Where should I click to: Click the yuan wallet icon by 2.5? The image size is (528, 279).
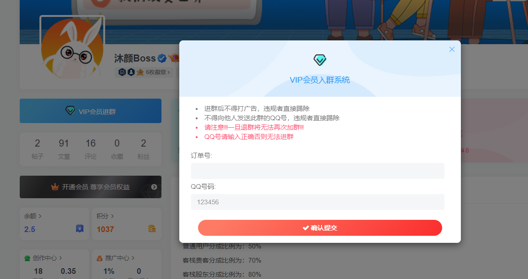click(x=80, y=229)
